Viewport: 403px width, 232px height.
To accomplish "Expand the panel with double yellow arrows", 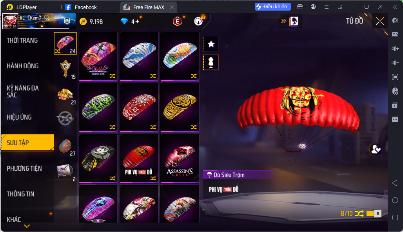I will (x=284, y=21).
